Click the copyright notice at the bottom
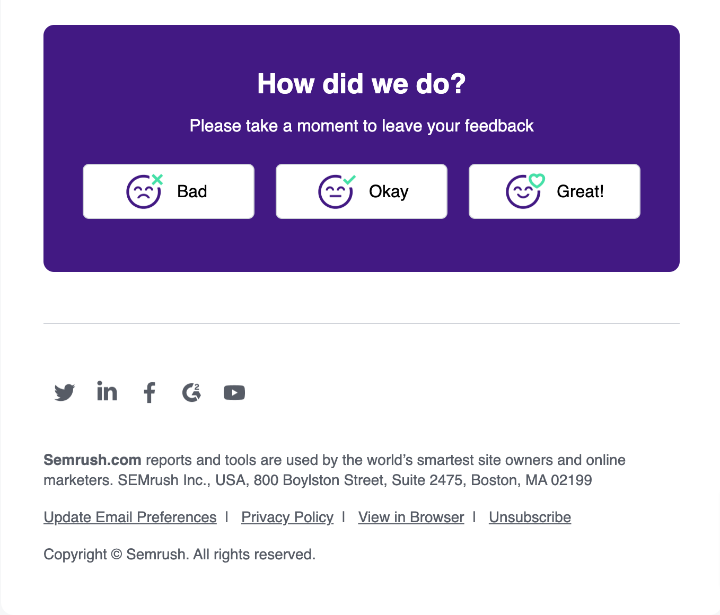 click(179, 554)
